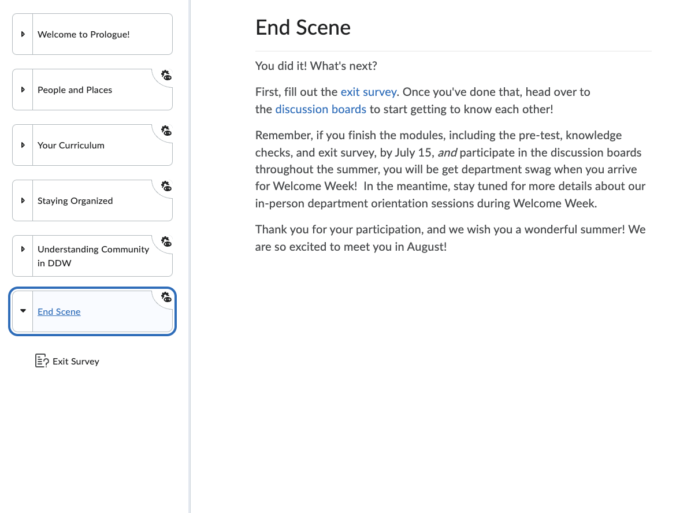Select End Scene link in the sidebar
The image size is (691, 513).
[x=59, y=311]
